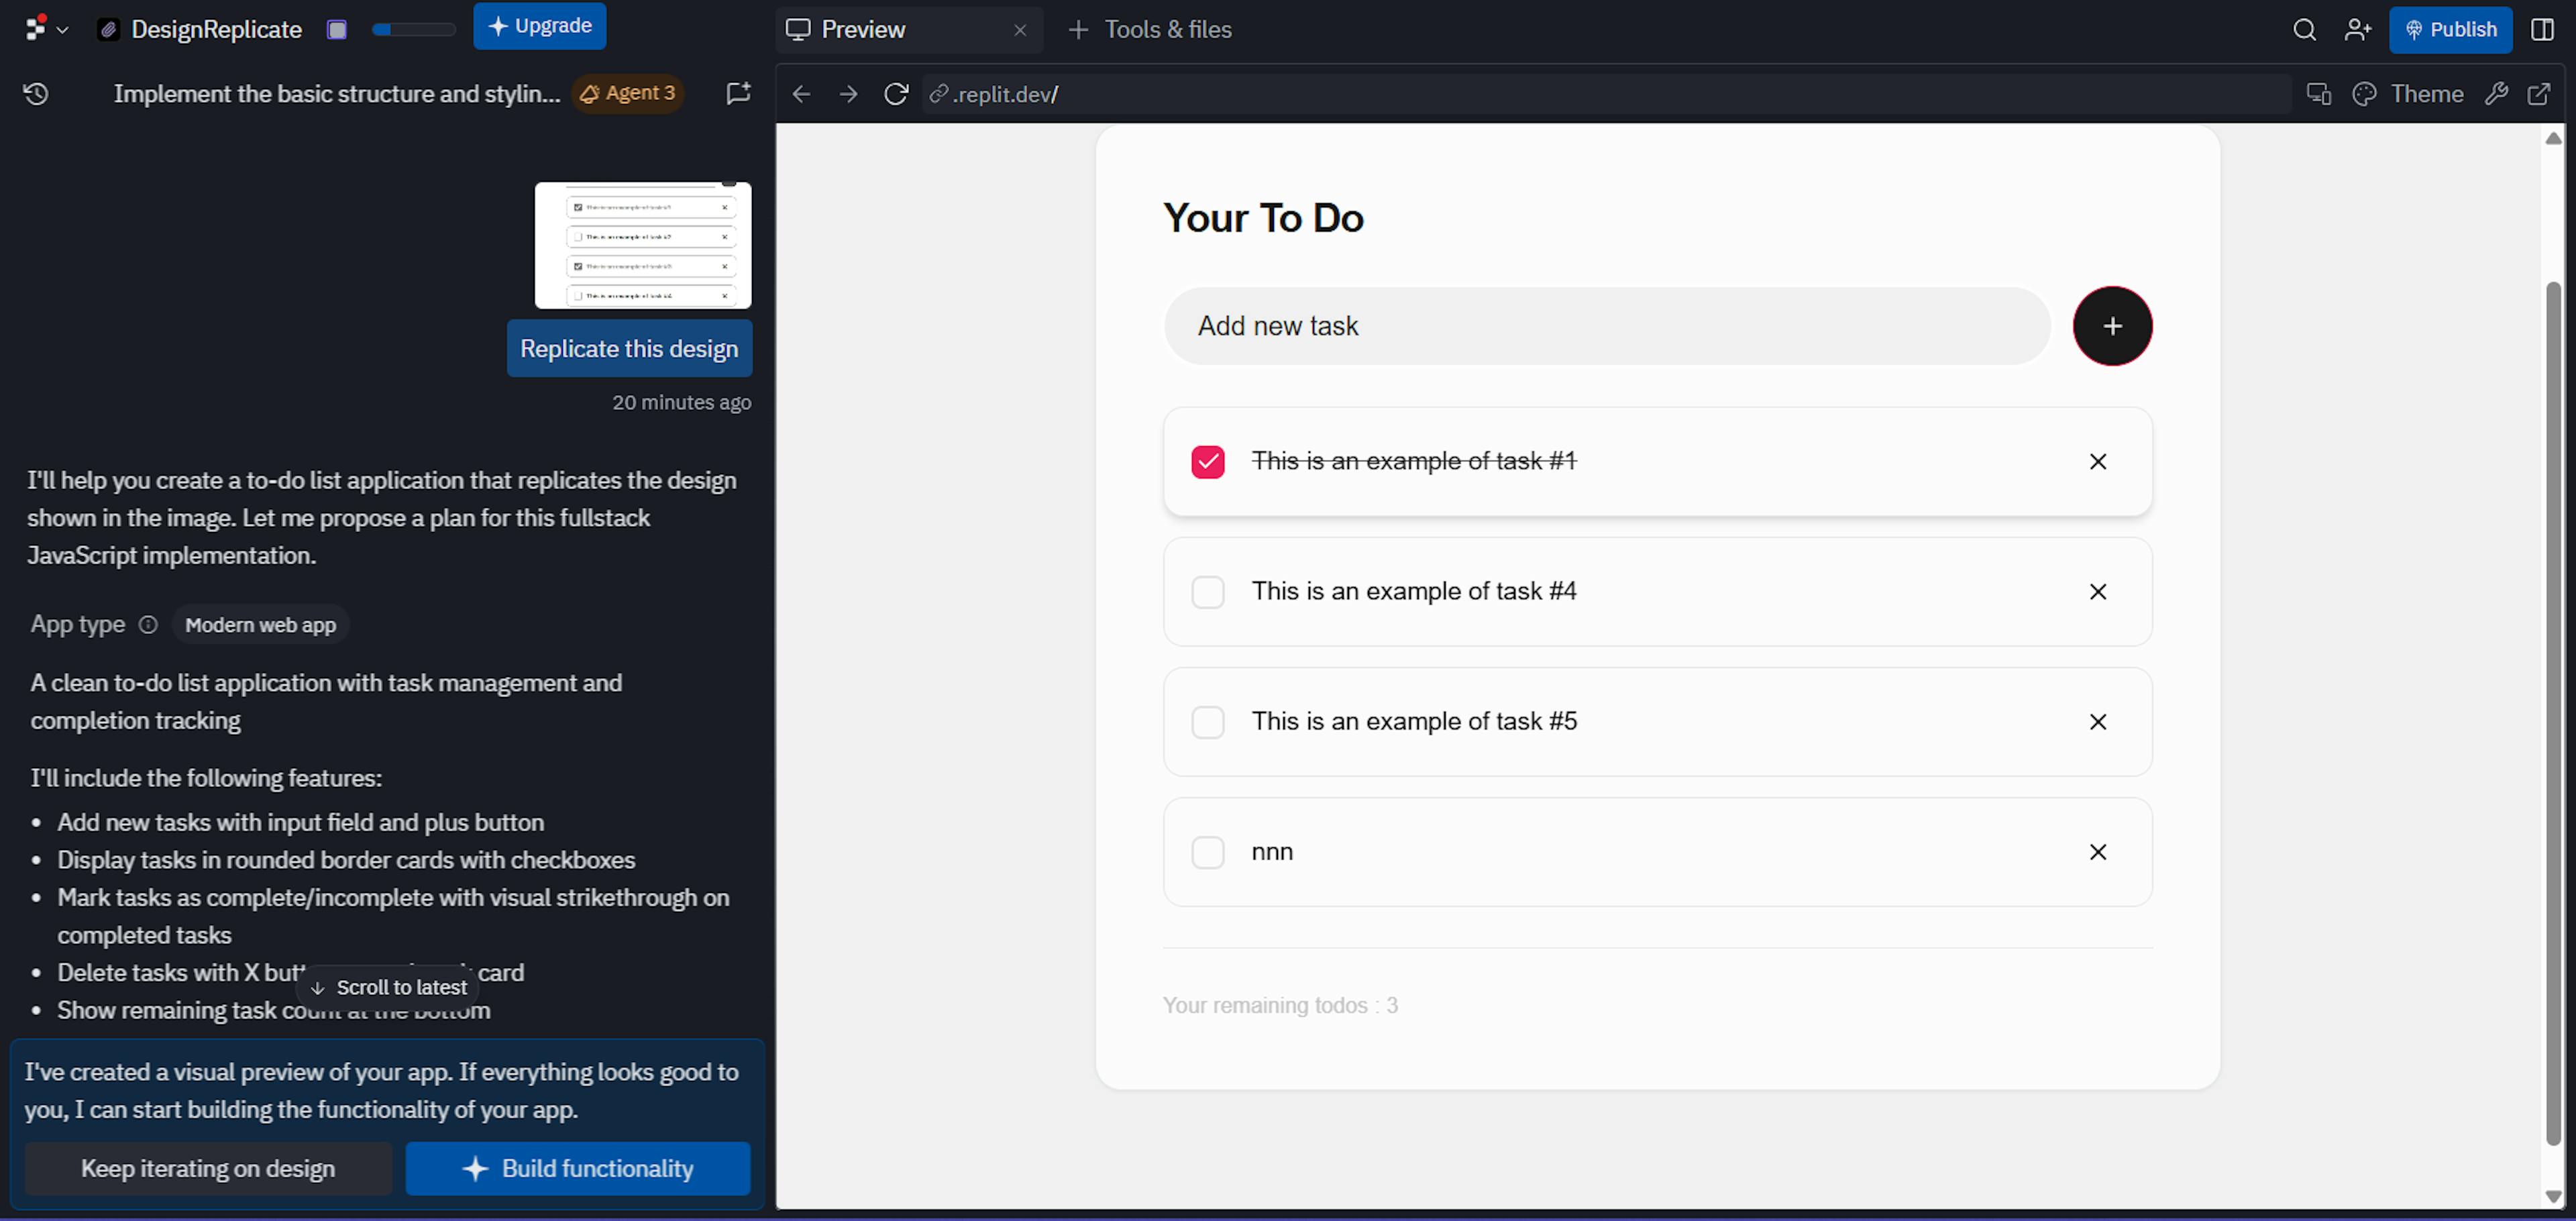Click the Add new task input field
This screenshot has height=1221, width=2576.
pyautogui.click(x=1606, y=326)
